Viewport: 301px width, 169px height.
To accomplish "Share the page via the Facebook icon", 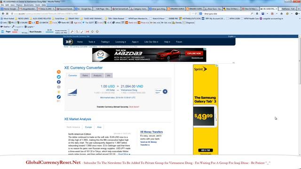I will coord(59,82).
